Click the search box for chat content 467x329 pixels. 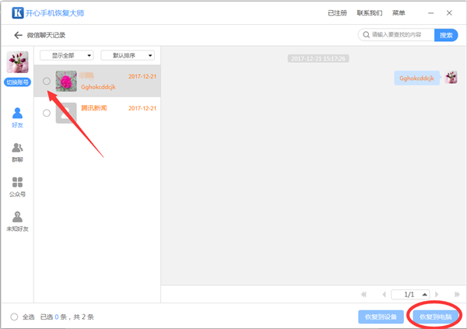[x=395, y=35]
